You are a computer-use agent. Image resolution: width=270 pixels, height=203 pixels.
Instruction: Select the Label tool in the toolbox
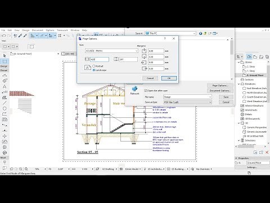point(4,92)
